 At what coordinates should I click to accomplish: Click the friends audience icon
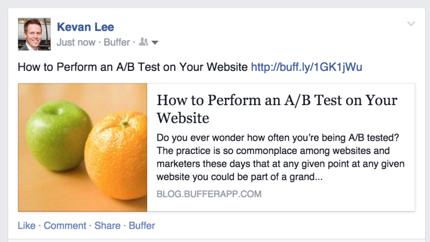144,42
